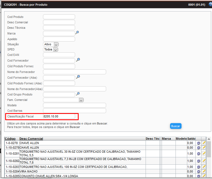Click refresh icon for product 1-10-0283
Screen dimensions: 212x179
click(x=199, y=167)
